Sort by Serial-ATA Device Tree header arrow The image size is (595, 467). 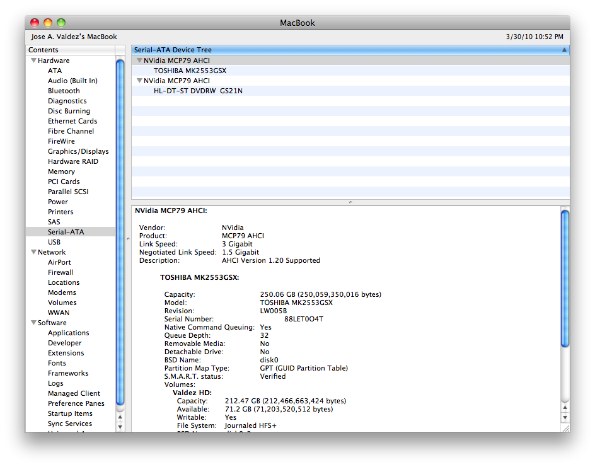pos(564,50)
